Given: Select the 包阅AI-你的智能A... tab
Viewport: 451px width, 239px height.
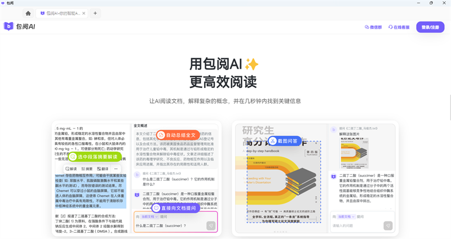Looking at the screenshot, I should (61, 13).
